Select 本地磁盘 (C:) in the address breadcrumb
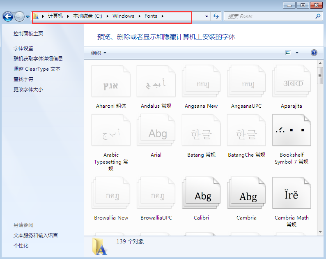This screenshot has height=259, width=326. pos(87,16)
